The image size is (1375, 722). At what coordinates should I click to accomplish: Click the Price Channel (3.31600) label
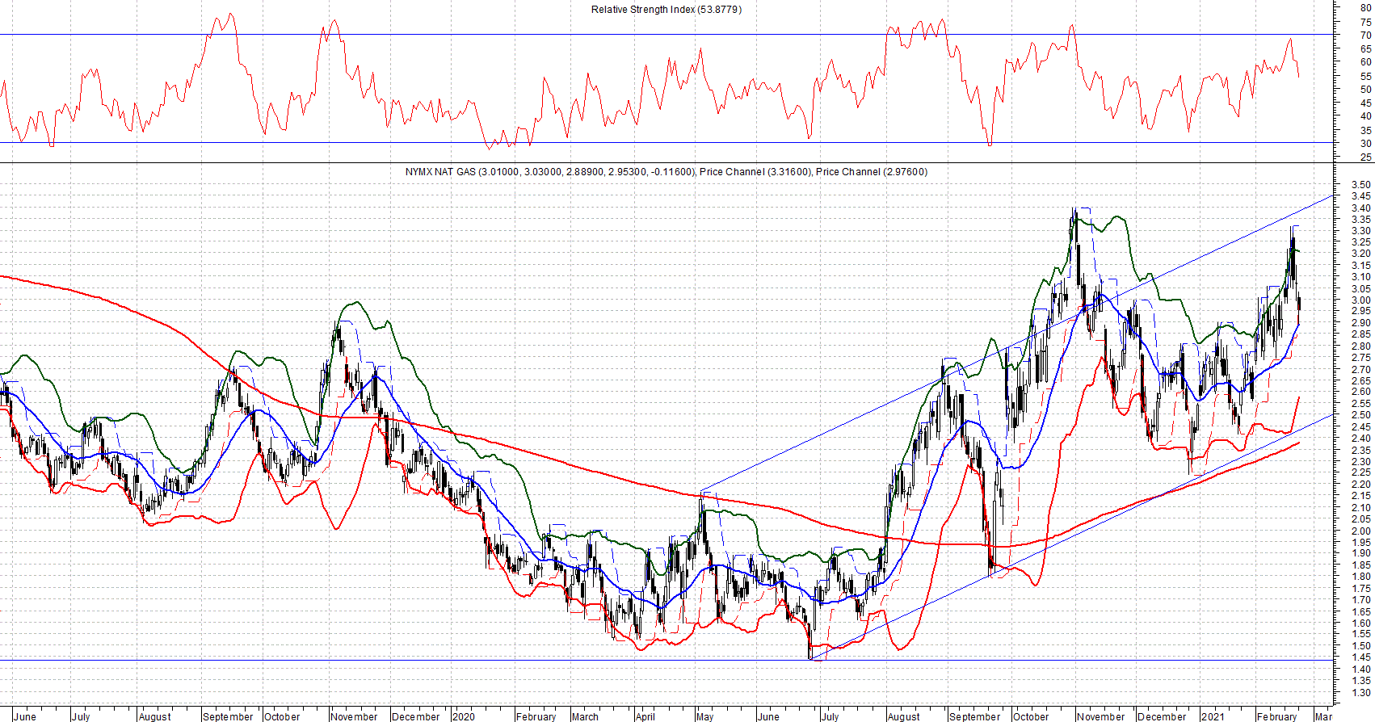755,172
